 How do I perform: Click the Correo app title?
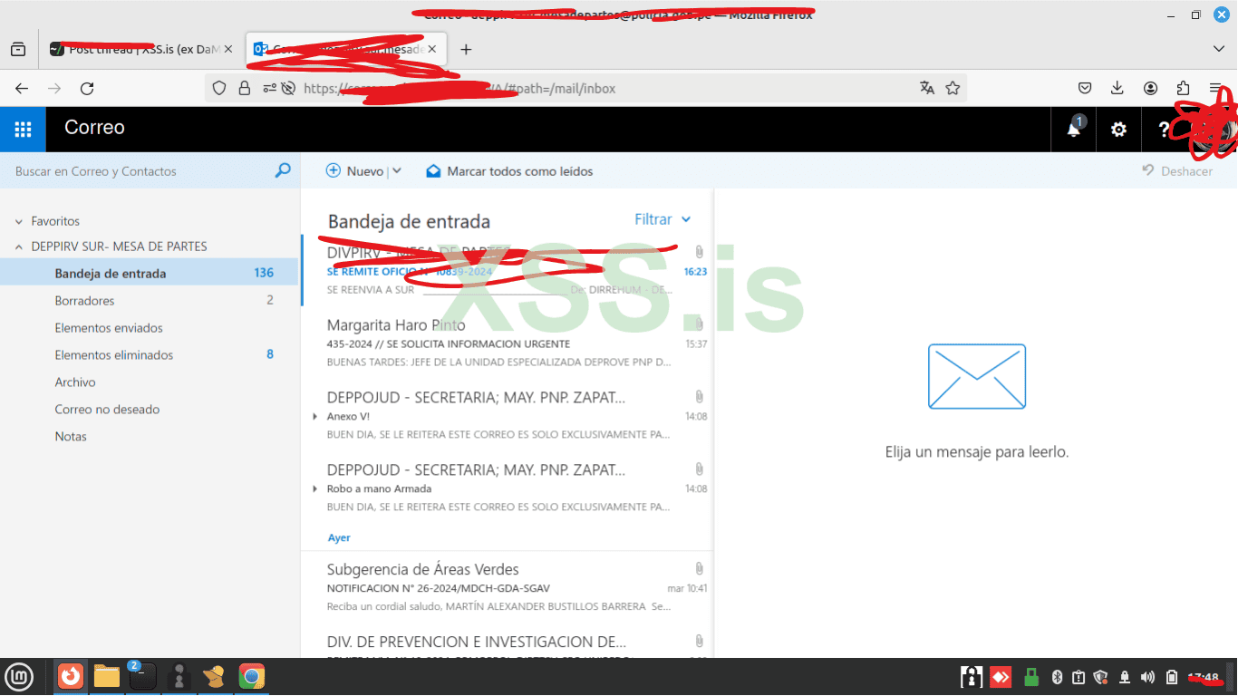click(x=94, y=128)
